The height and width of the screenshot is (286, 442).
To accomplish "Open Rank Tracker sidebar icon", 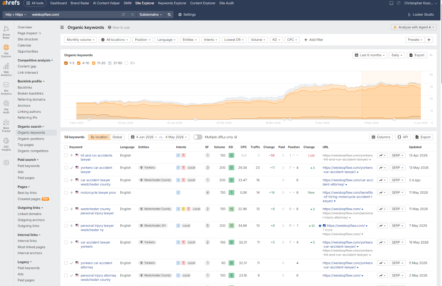I will tap(6, 126).
